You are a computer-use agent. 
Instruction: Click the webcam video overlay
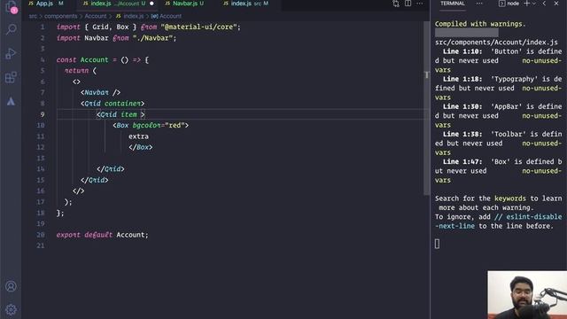[527, 295]
